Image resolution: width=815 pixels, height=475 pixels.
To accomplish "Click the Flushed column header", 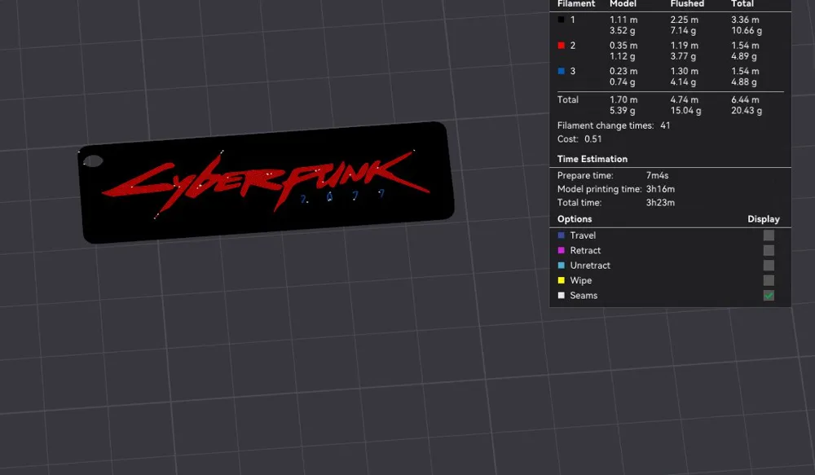I will point(687,3).
